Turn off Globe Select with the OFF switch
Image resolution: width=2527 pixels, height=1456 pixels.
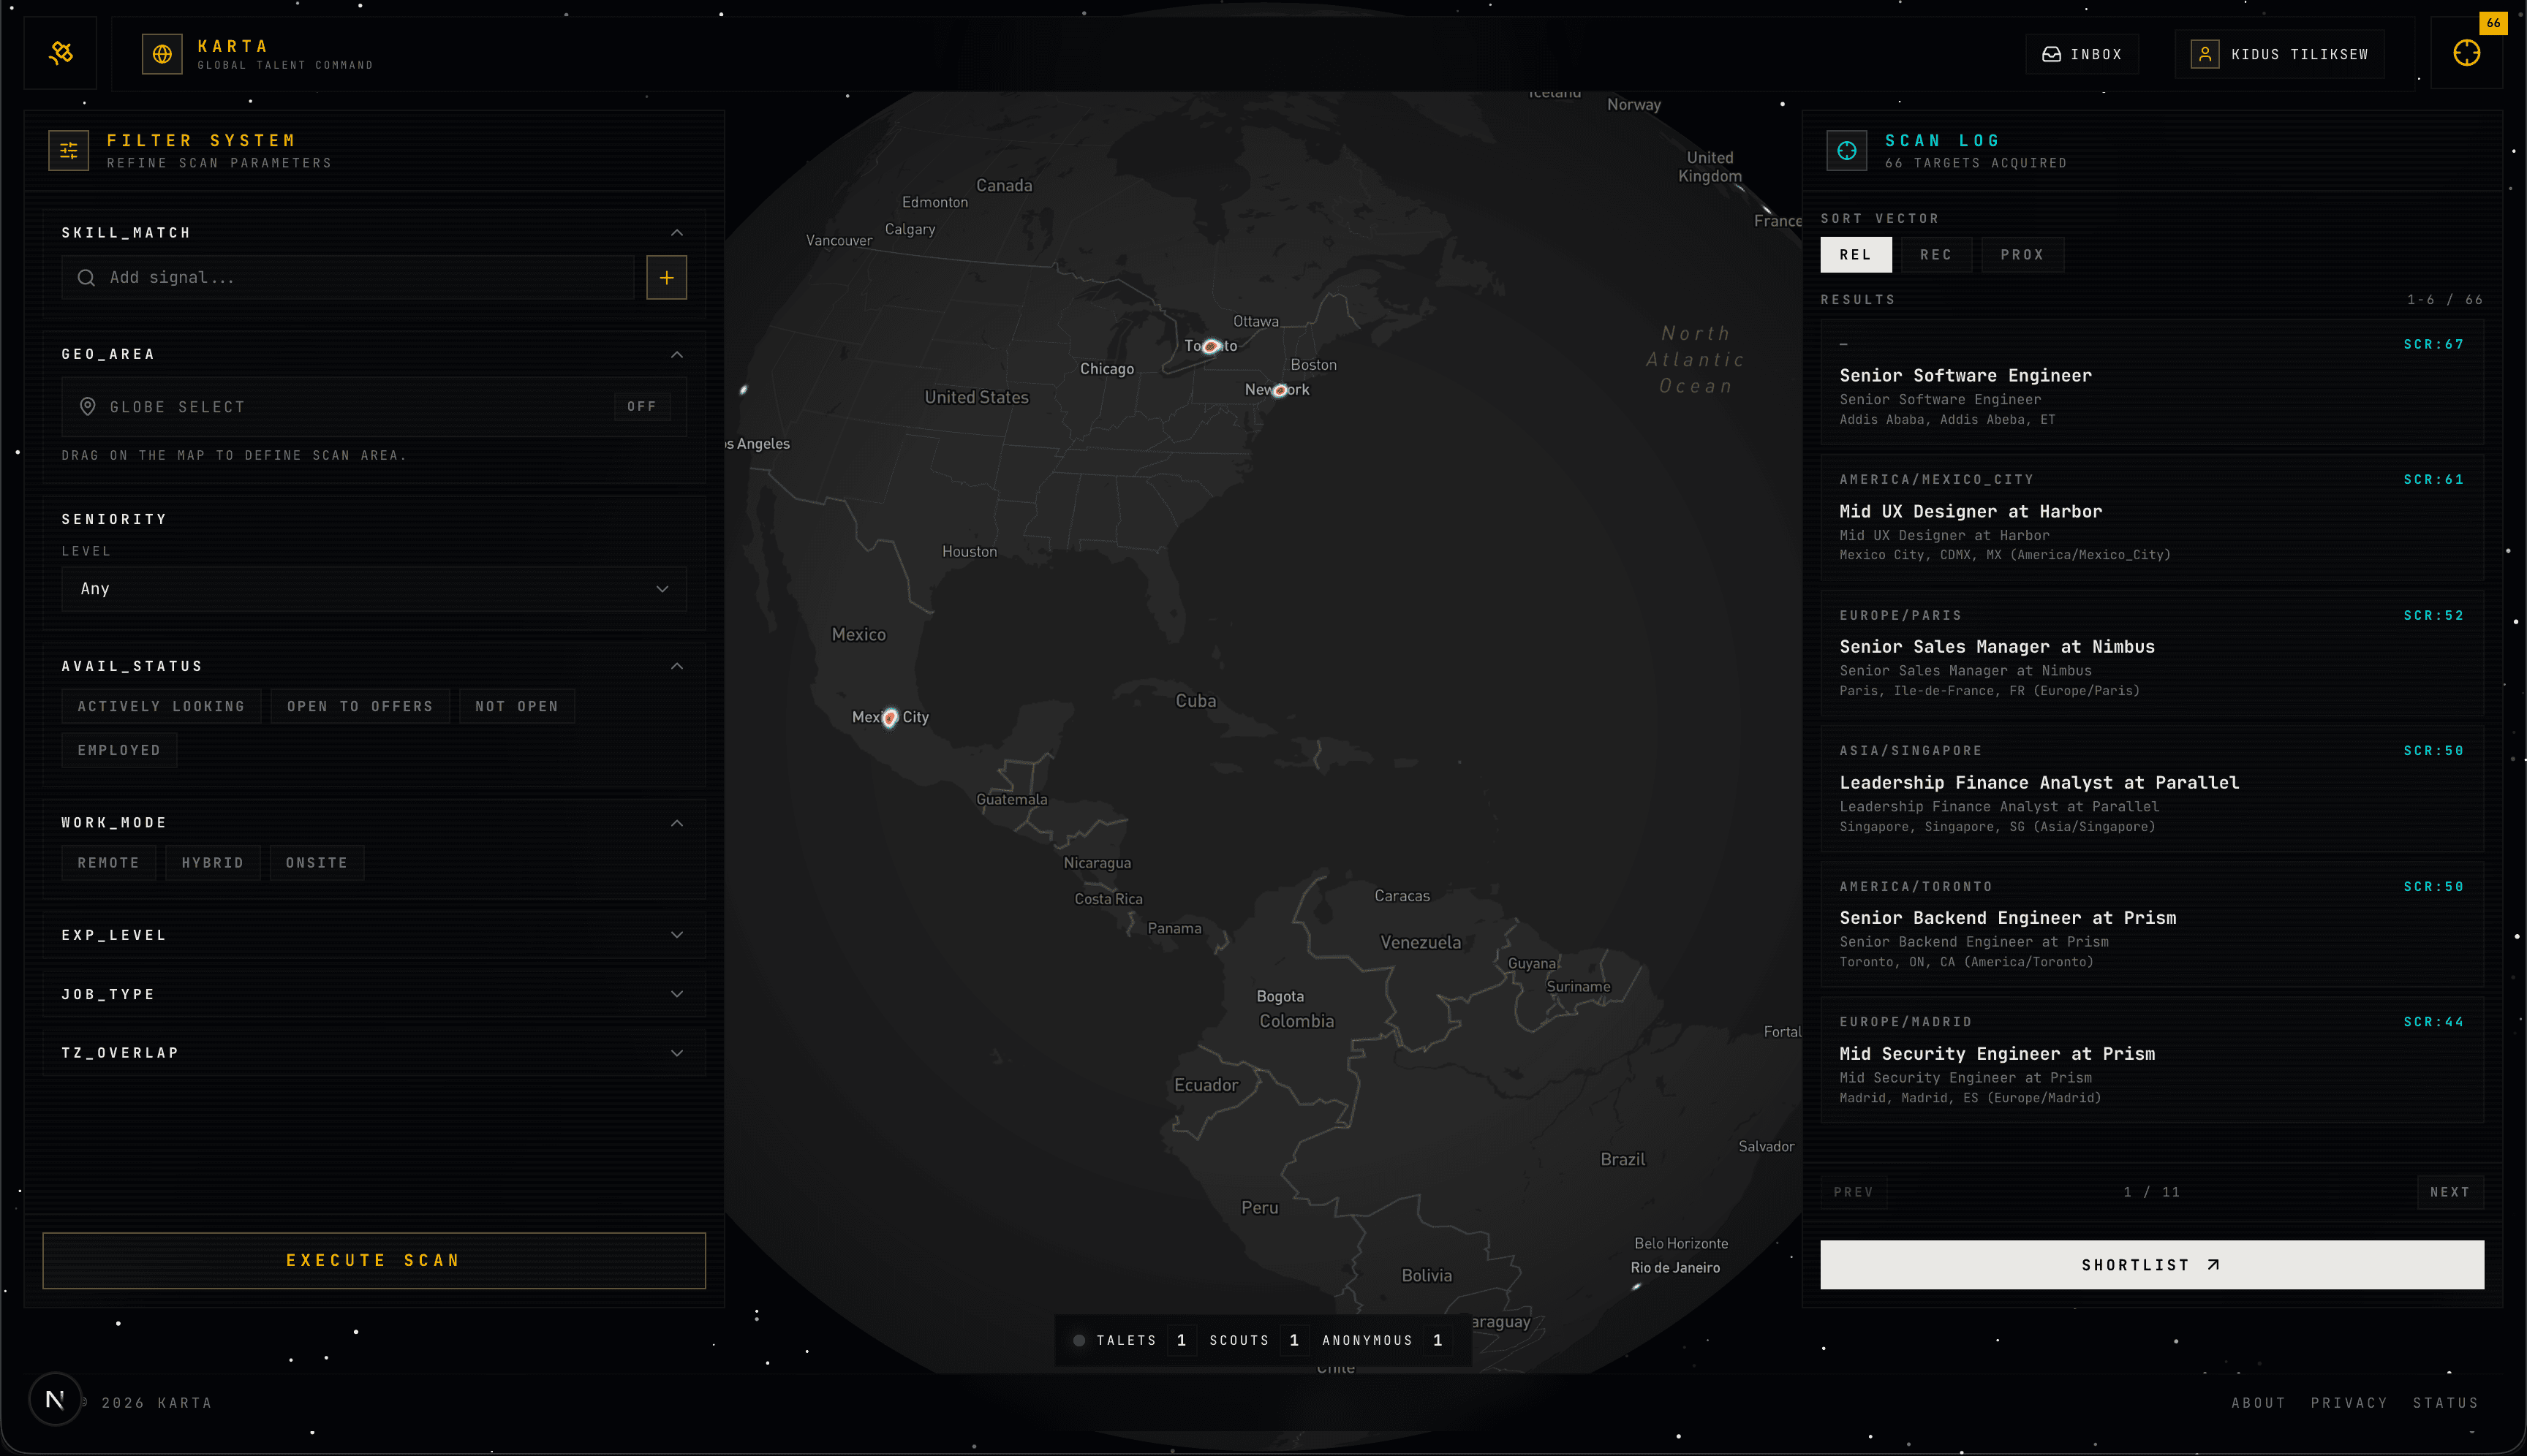coord(641,406)
